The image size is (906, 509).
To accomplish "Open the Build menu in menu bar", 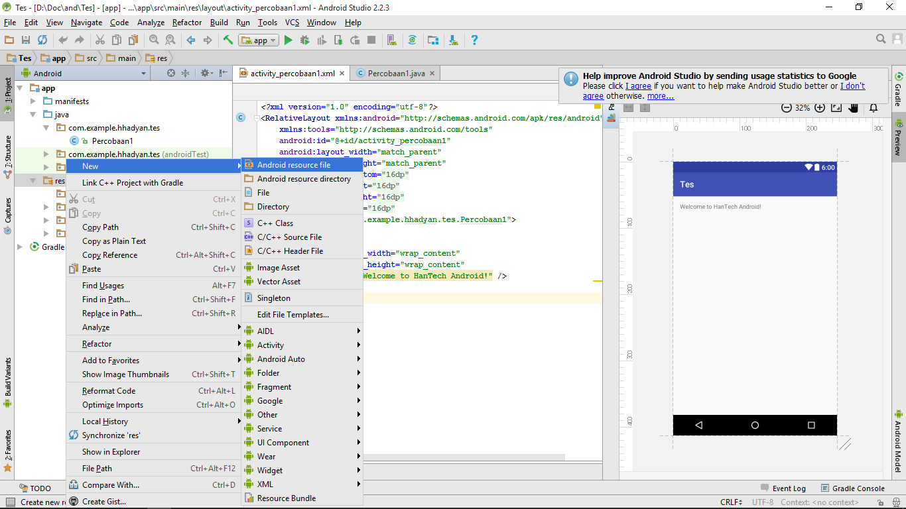I will click(219, 23).
